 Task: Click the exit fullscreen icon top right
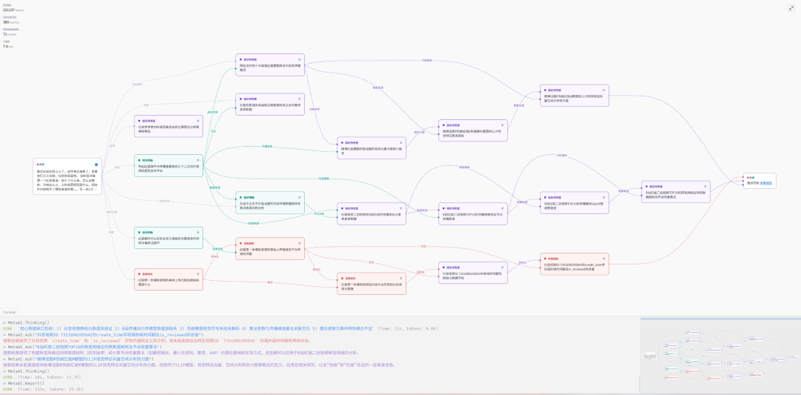(791, 7)
